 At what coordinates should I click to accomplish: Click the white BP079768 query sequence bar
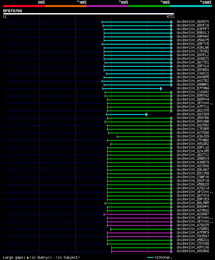89,14
